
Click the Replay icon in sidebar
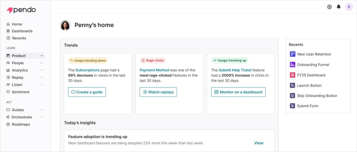pos(8,77)
